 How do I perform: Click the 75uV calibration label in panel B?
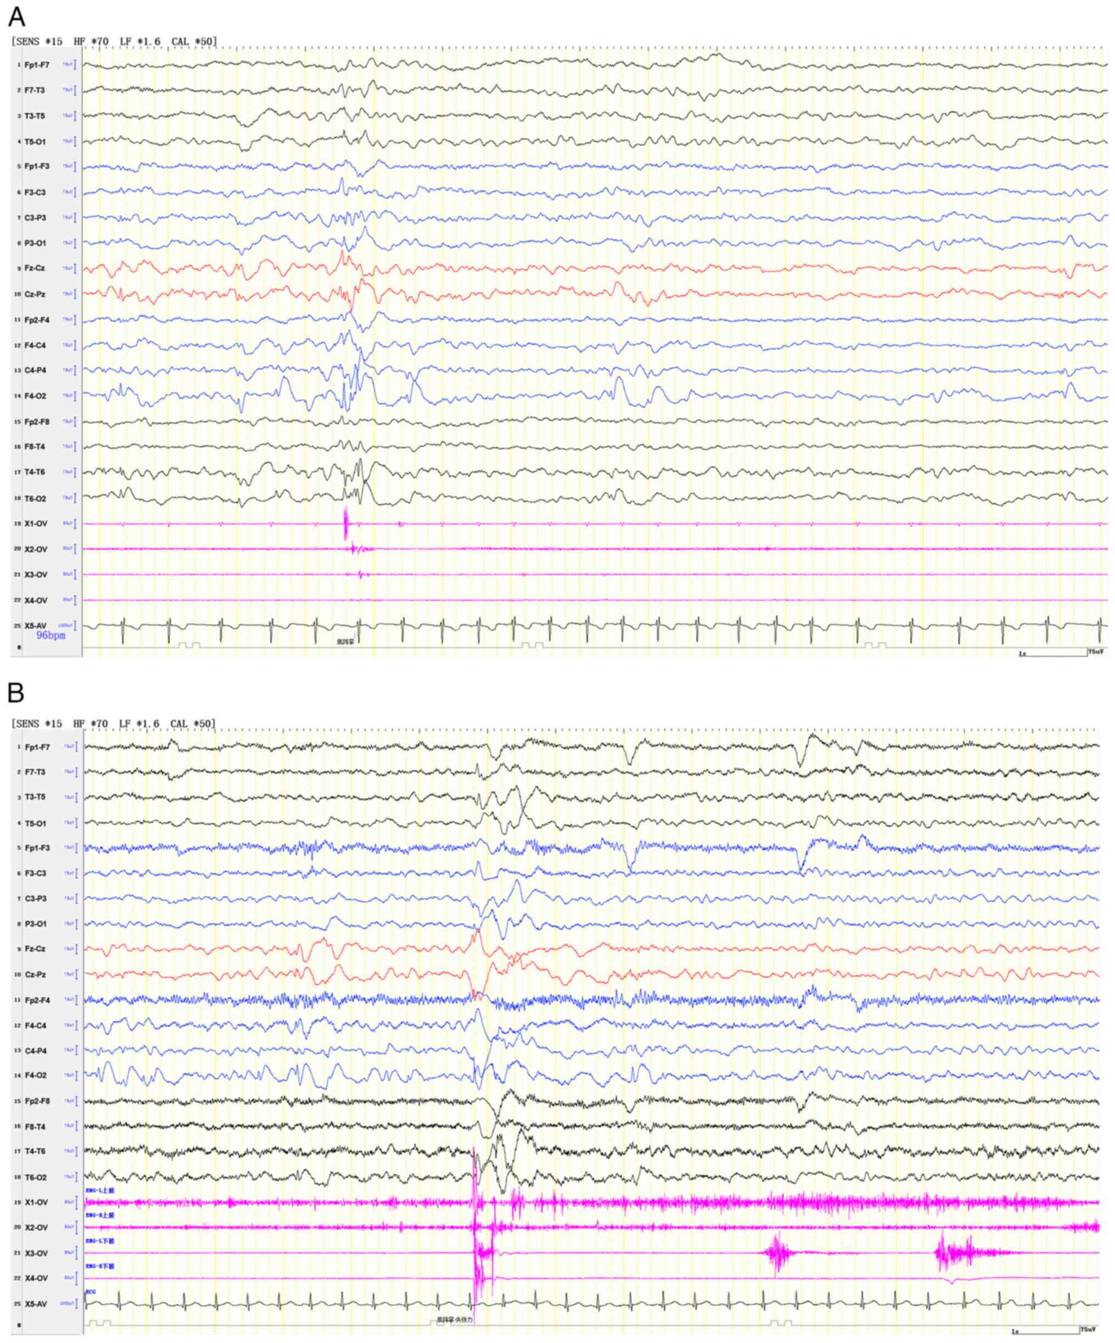[1089, 1330]
